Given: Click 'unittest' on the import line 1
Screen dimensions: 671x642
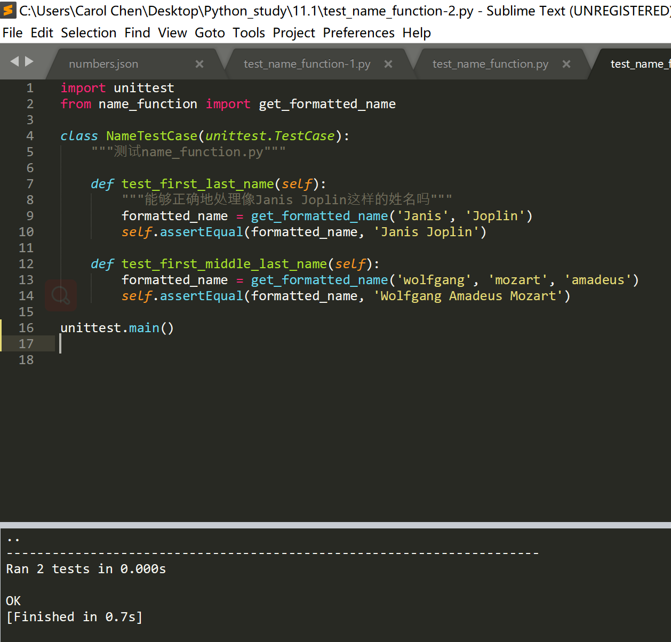Looking at the screenshot, I should (144, 88).
